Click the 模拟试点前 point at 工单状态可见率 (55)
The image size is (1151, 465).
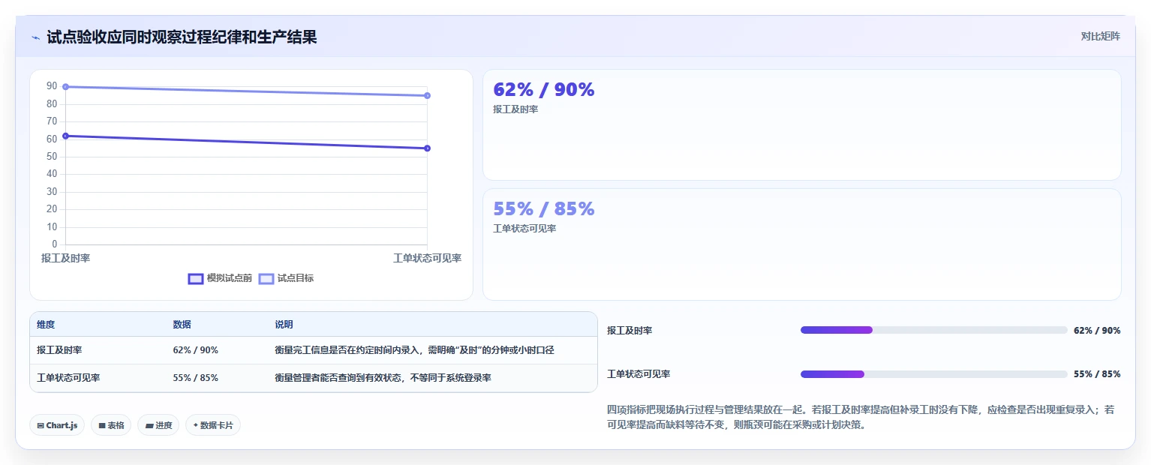pos(427,148)
